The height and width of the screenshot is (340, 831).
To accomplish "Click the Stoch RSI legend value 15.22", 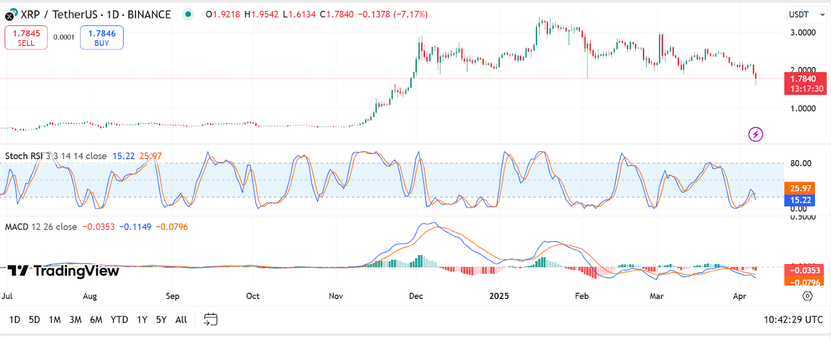I will (124, 156).
